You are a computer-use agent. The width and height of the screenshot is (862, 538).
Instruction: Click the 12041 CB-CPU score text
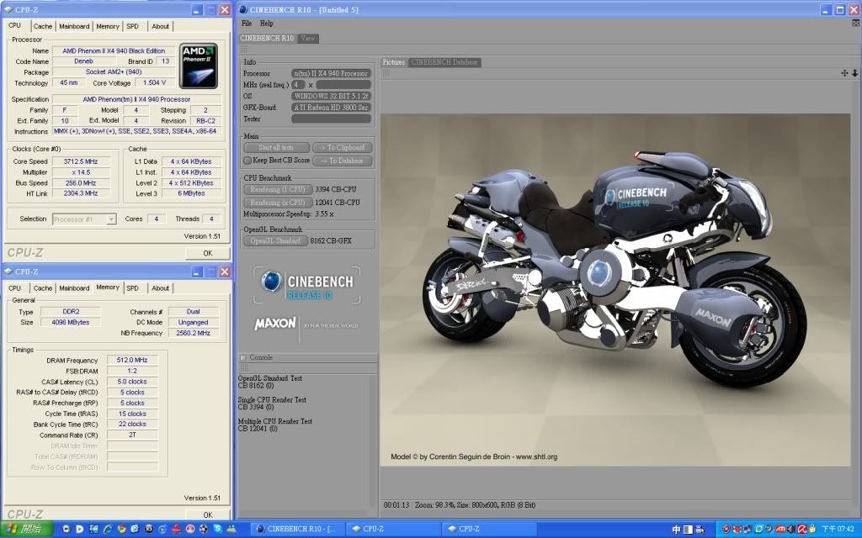338,203
